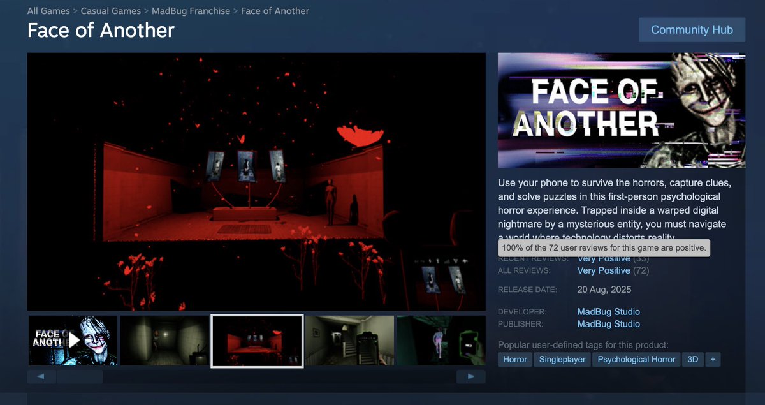Viewport: 765px width, 405px height.
Task: Play the trailer video thumbnail
Action: [73, 341]
